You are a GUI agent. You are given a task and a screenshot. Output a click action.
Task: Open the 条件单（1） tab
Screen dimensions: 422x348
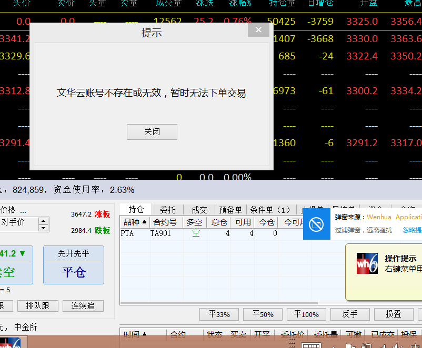coord(270,210)
